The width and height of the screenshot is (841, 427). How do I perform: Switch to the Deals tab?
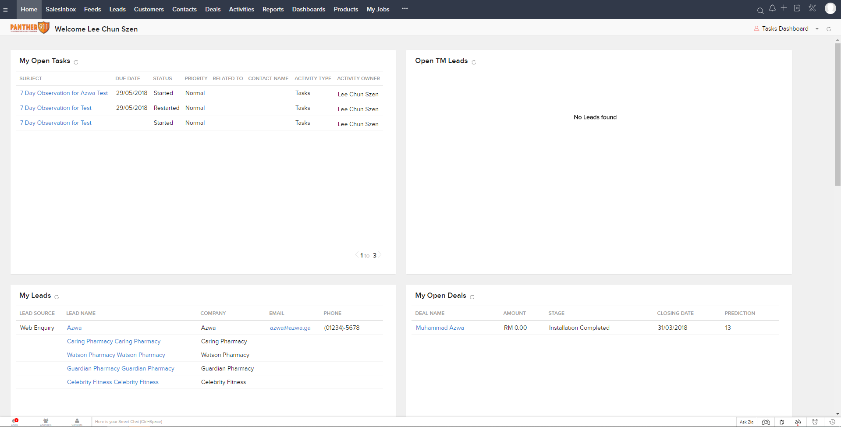(x=213, y=9)
